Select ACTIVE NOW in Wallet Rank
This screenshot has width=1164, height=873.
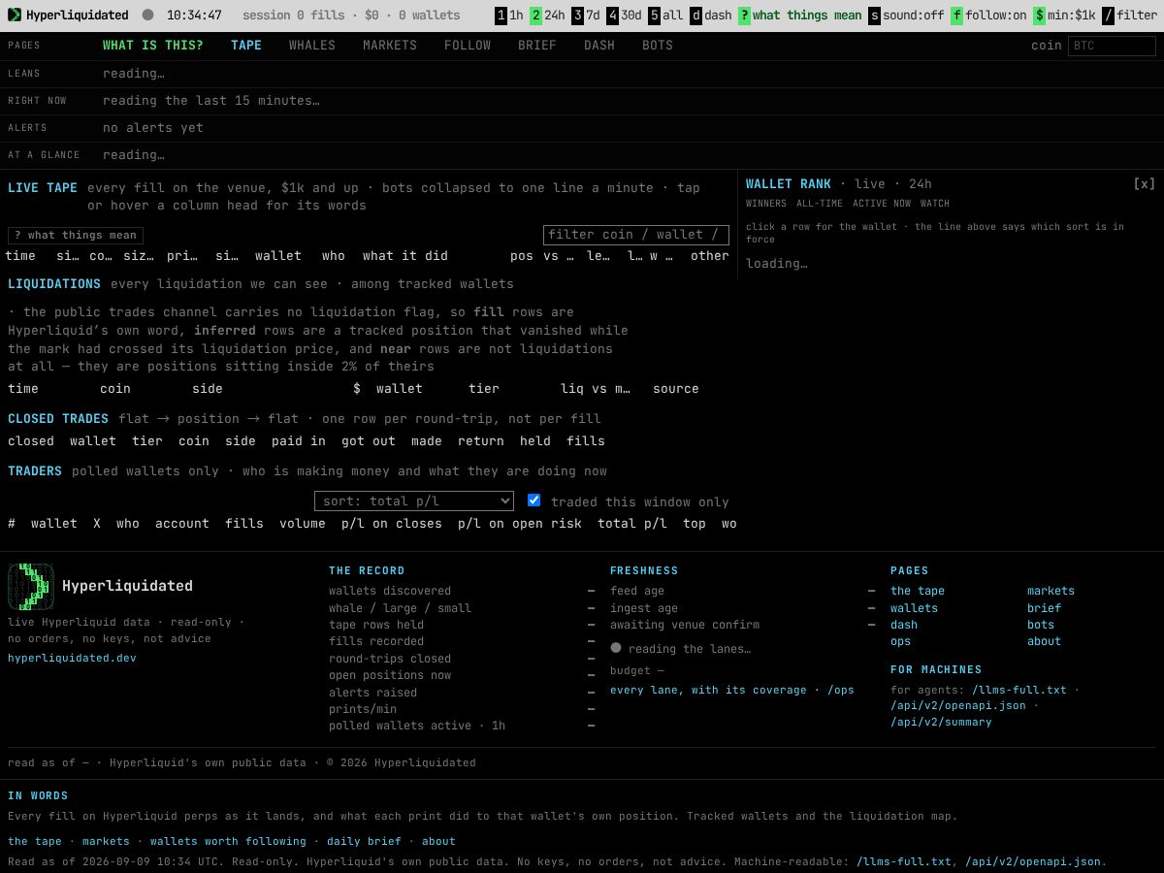[x=882, y=204]
